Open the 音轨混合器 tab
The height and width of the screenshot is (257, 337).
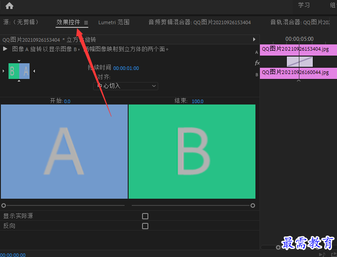click(x=300, y=22)
